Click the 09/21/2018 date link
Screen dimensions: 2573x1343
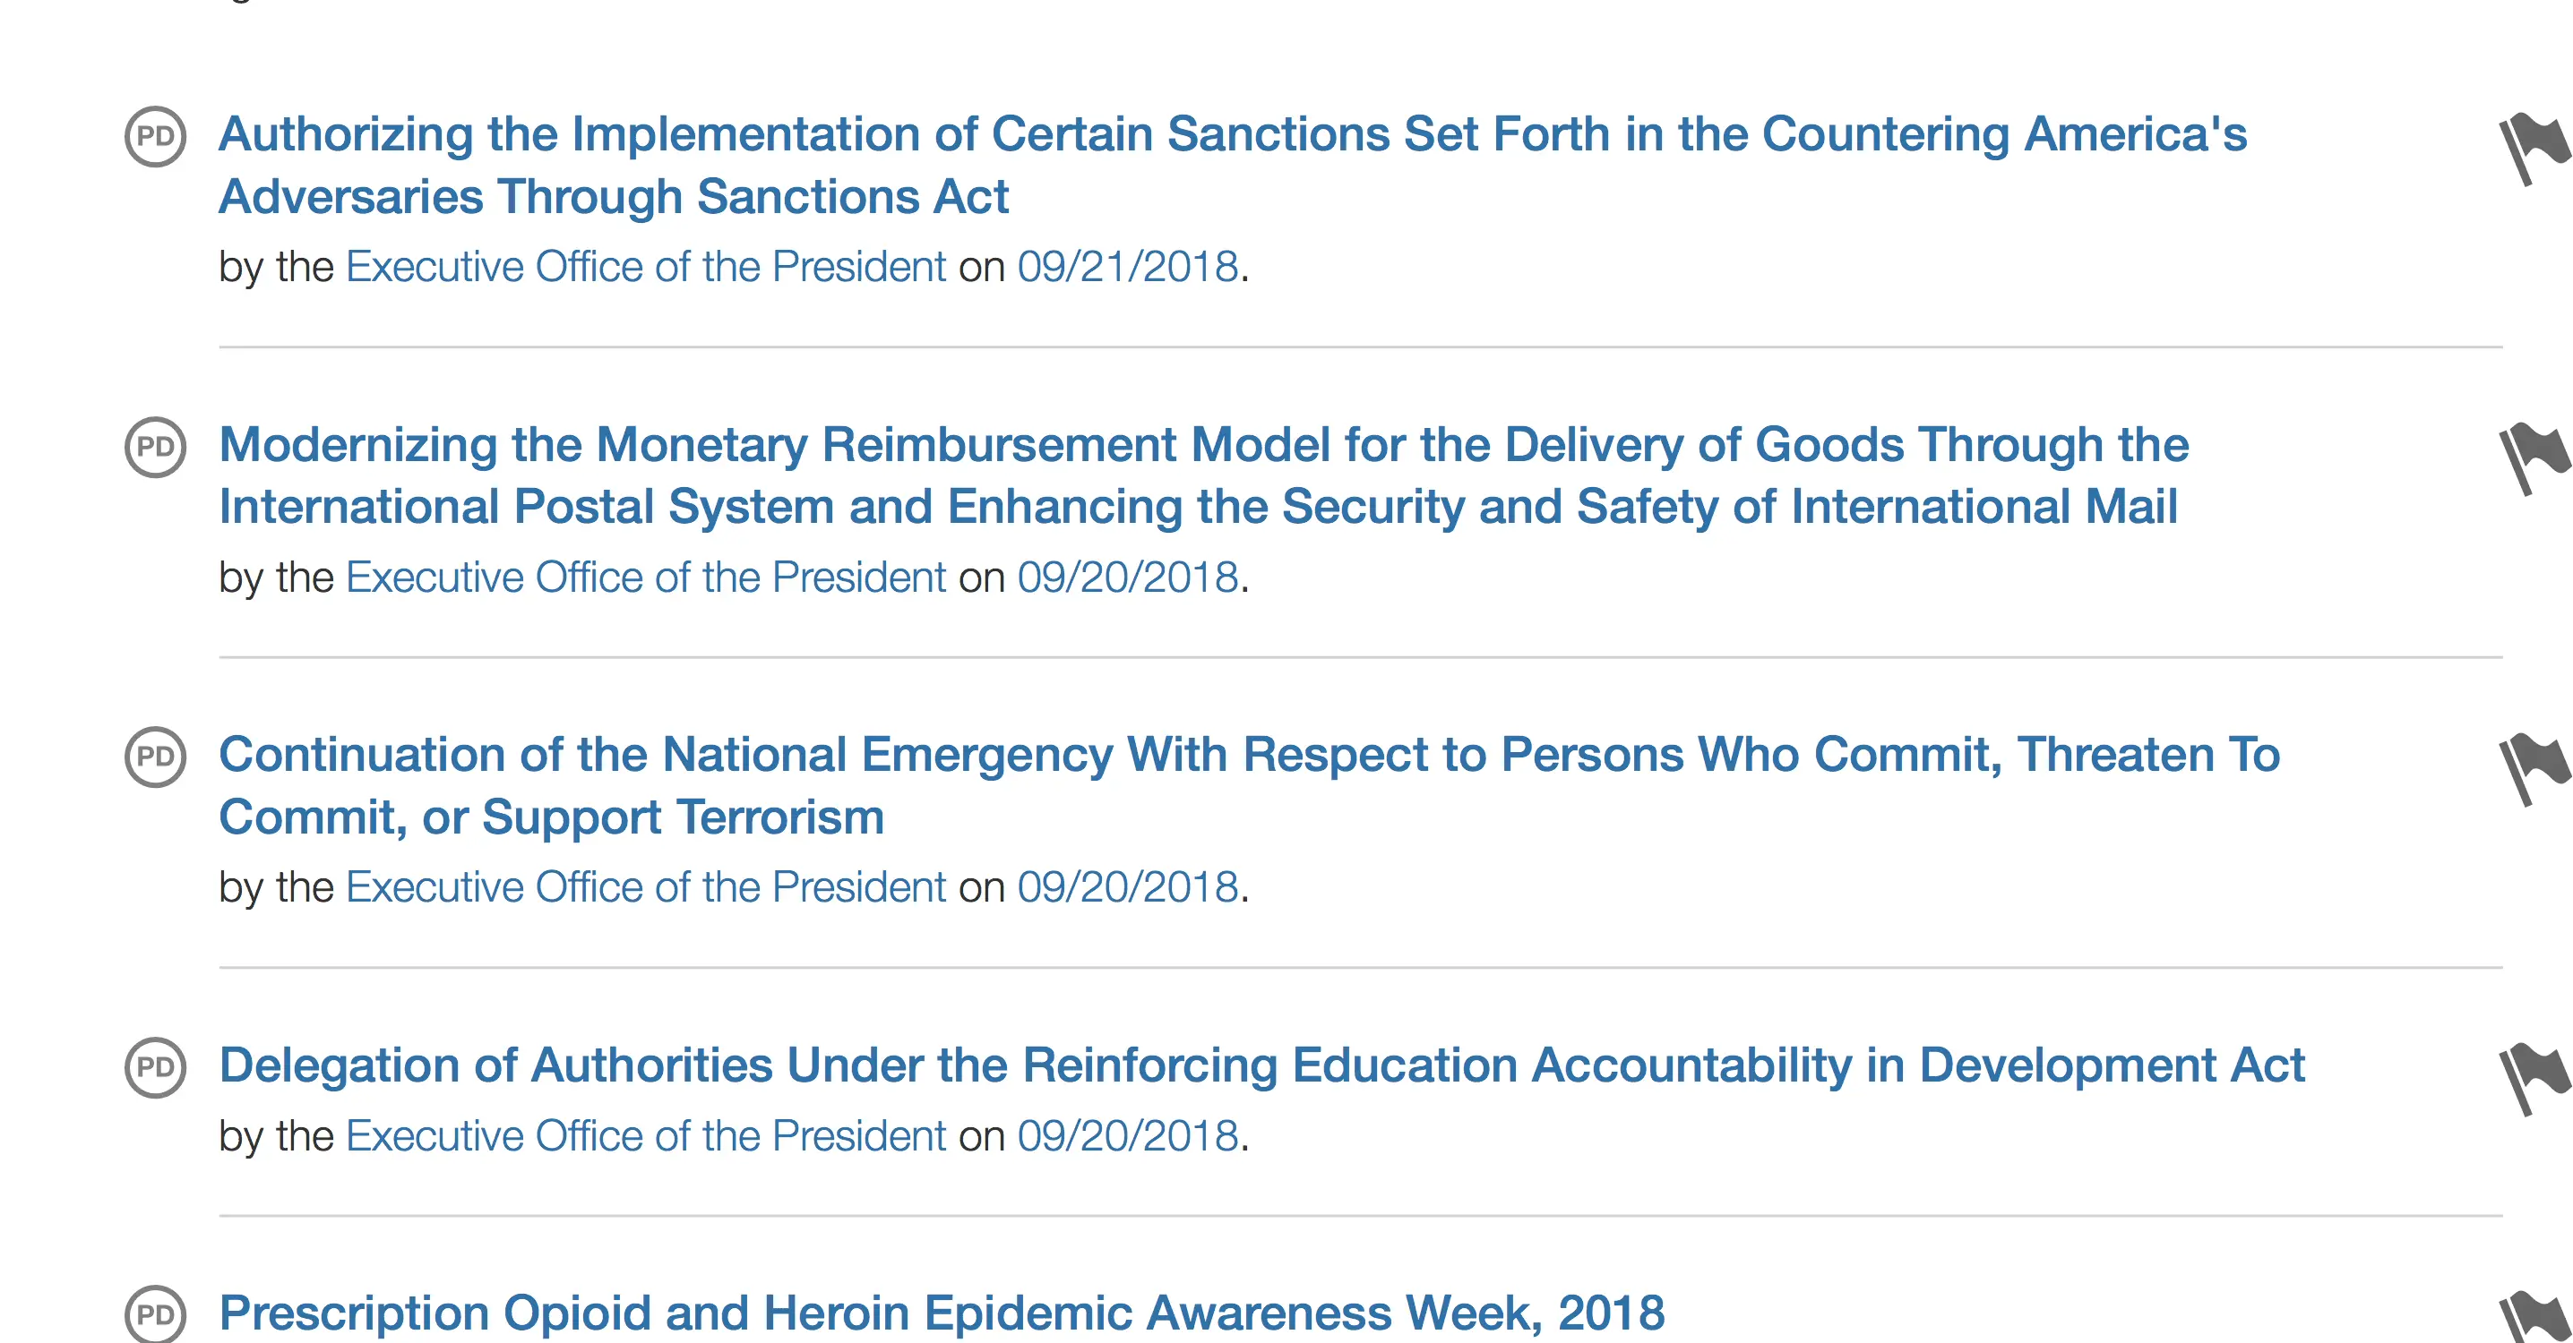coord(1128,267)
